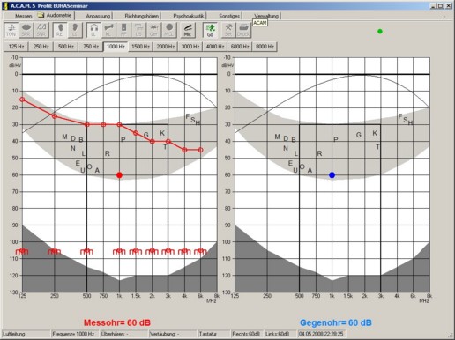This screenshot has width=455, height=340.
Task: Select the SPR speech audiometry icon
Action: coord(26,30)
